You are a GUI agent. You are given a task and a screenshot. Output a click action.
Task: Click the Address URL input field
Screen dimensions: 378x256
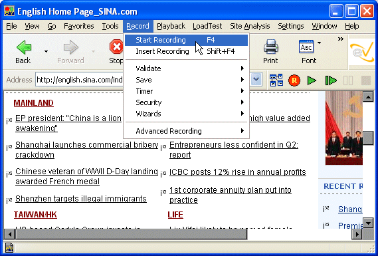tap(80, 79)
